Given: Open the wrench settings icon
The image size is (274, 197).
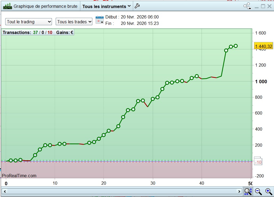Looking at the screenshot, I should tap(137, 6).
